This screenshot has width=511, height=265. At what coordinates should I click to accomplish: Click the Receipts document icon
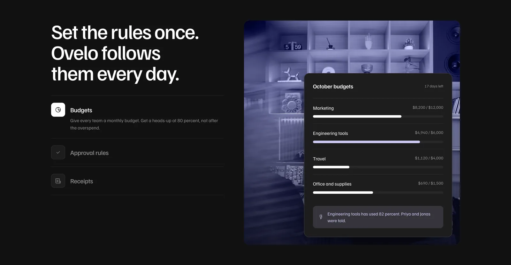click(x=58, y=181)
